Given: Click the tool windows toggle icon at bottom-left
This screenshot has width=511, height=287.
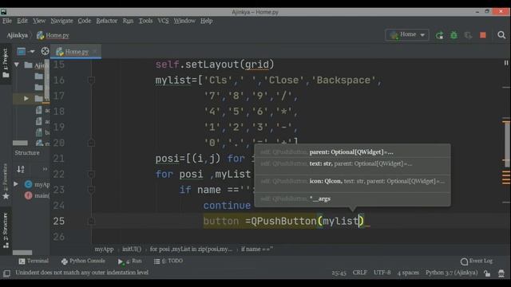Looking at the screenshot, I should pos(6,273).
